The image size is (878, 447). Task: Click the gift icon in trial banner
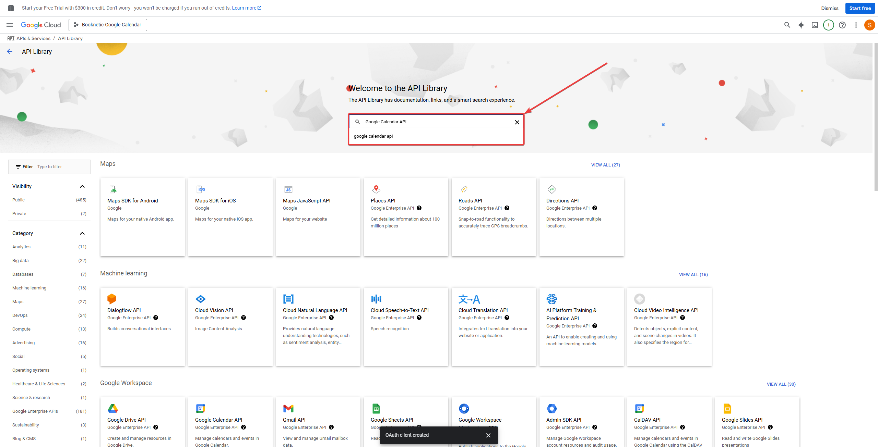coord(11,8)
